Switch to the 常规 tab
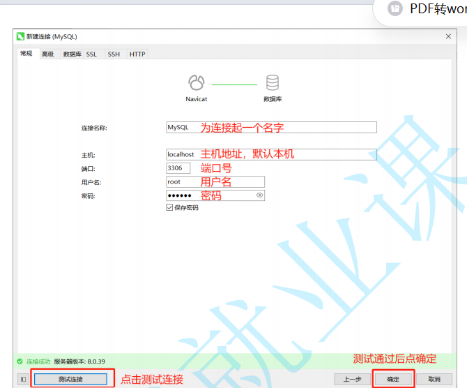Image resolution: width=467 pixels, height=388 pixels. click(x=26, y=54)
